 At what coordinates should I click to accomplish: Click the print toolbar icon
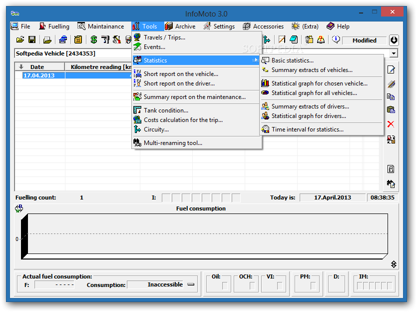point(47,40)
